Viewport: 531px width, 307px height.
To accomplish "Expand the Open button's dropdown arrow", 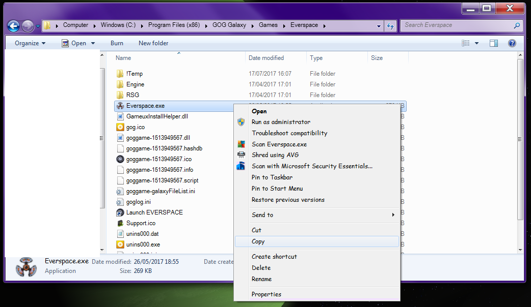I will [93, 43].
